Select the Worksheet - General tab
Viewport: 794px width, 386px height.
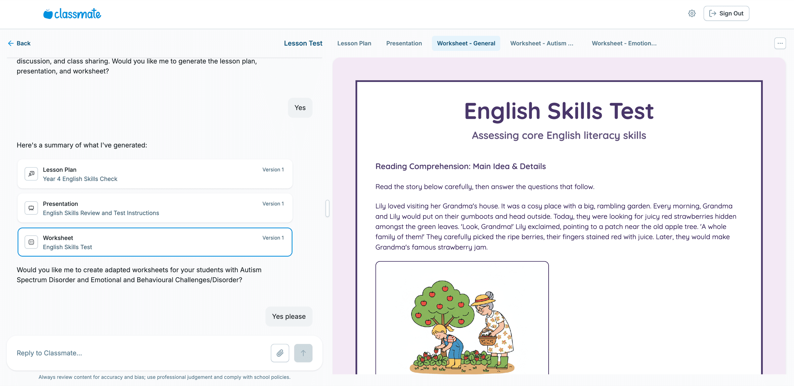point(466,43)
